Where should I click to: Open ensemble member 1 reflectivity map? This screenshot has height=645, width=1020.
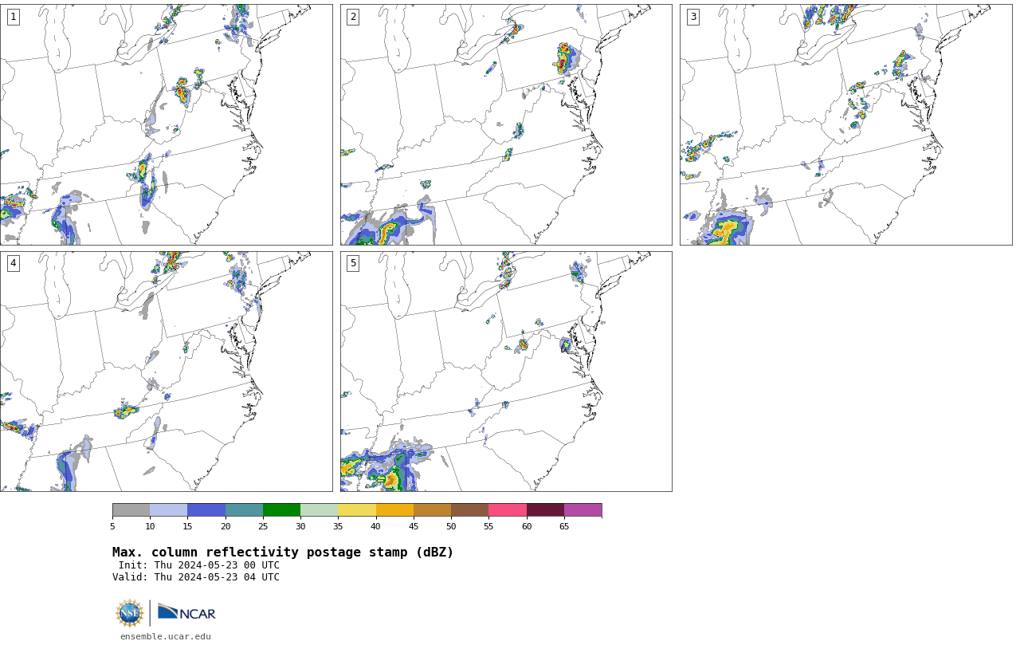(x=166, y=124)
